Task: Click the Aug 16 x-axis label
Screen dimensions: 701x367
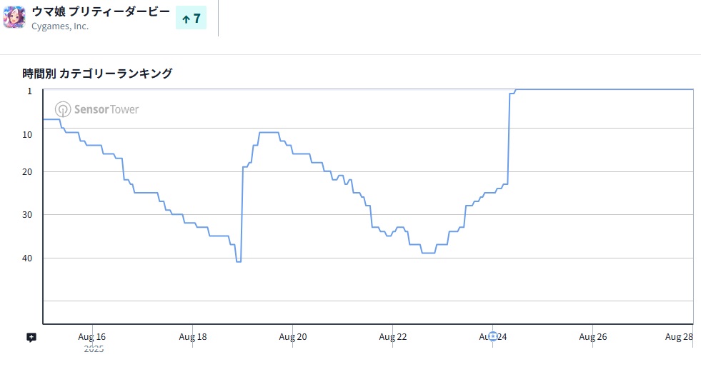Action: [92, 336]
